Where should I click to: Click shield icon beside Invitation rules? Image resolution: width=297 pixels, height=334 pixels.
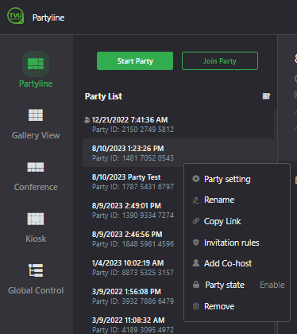[x=196, y=243]
